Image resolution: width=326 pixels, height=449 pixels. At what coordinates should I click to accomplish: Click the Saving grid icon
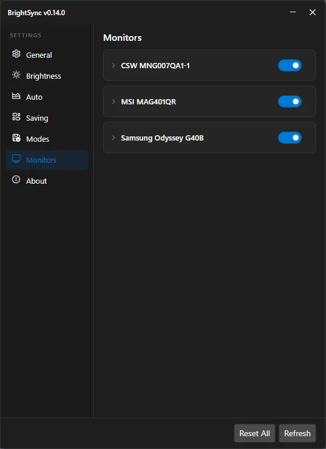click(x=16, y=117)
